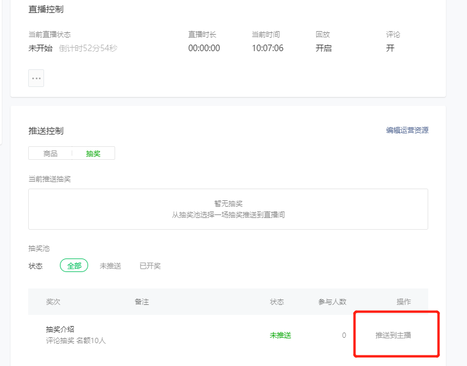Screen dimensions: 467x366
Task: Click 推送到主播 for 抽奖介绍
Action: tap(394, 335)
